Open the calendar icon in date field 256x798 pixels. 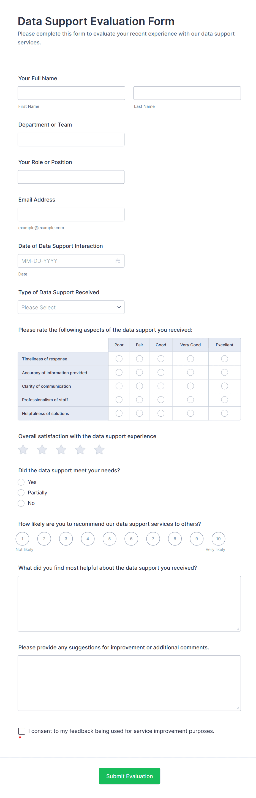tap(118, 261)
